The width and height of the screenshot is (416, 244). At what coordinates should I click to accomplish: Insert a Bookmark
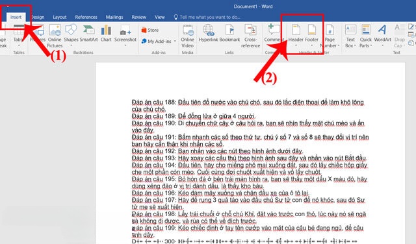tap(229, 33)
